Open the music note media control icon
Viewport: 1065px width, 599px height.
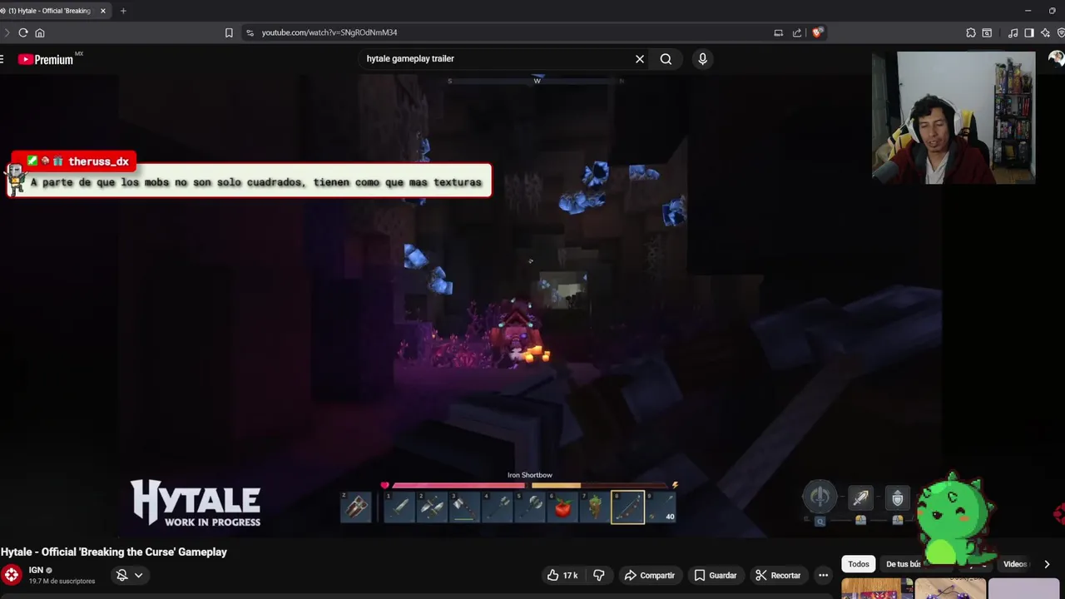tap(1013, 32)
